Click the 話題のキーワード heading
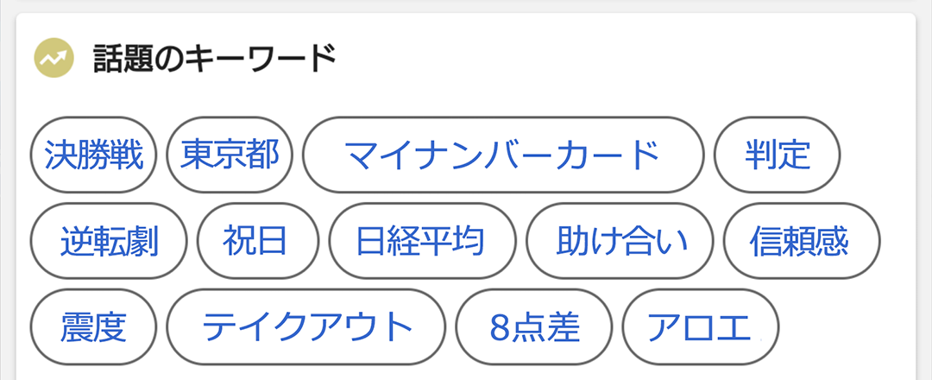The height and width of the screenshot is (380, 932). (215, 58)
